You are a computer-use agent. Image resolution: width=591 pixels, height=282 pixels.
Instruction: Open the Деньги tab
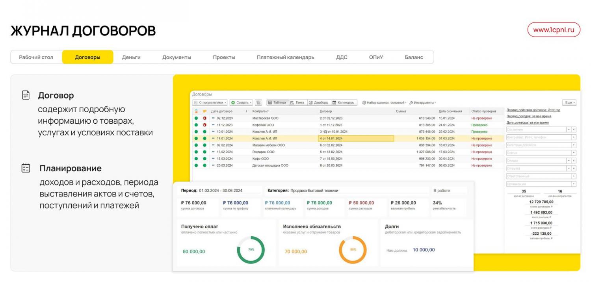tap(131, 57)
